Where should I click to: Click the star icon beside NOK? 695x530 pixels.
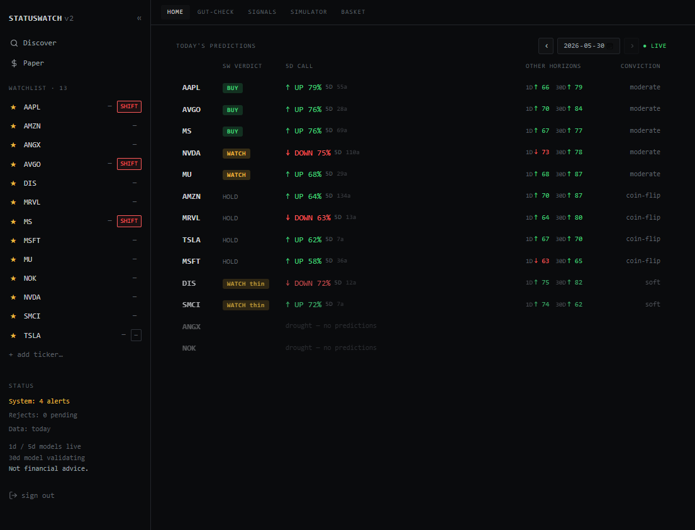click(13, 278)
